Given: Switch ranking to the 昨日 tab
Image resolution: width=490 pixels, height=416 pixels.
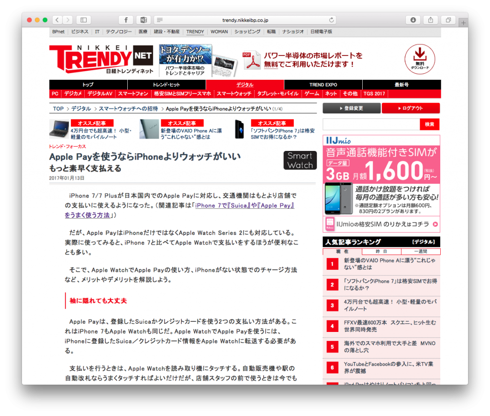Looking at the screenshot, I should point(381,251).
